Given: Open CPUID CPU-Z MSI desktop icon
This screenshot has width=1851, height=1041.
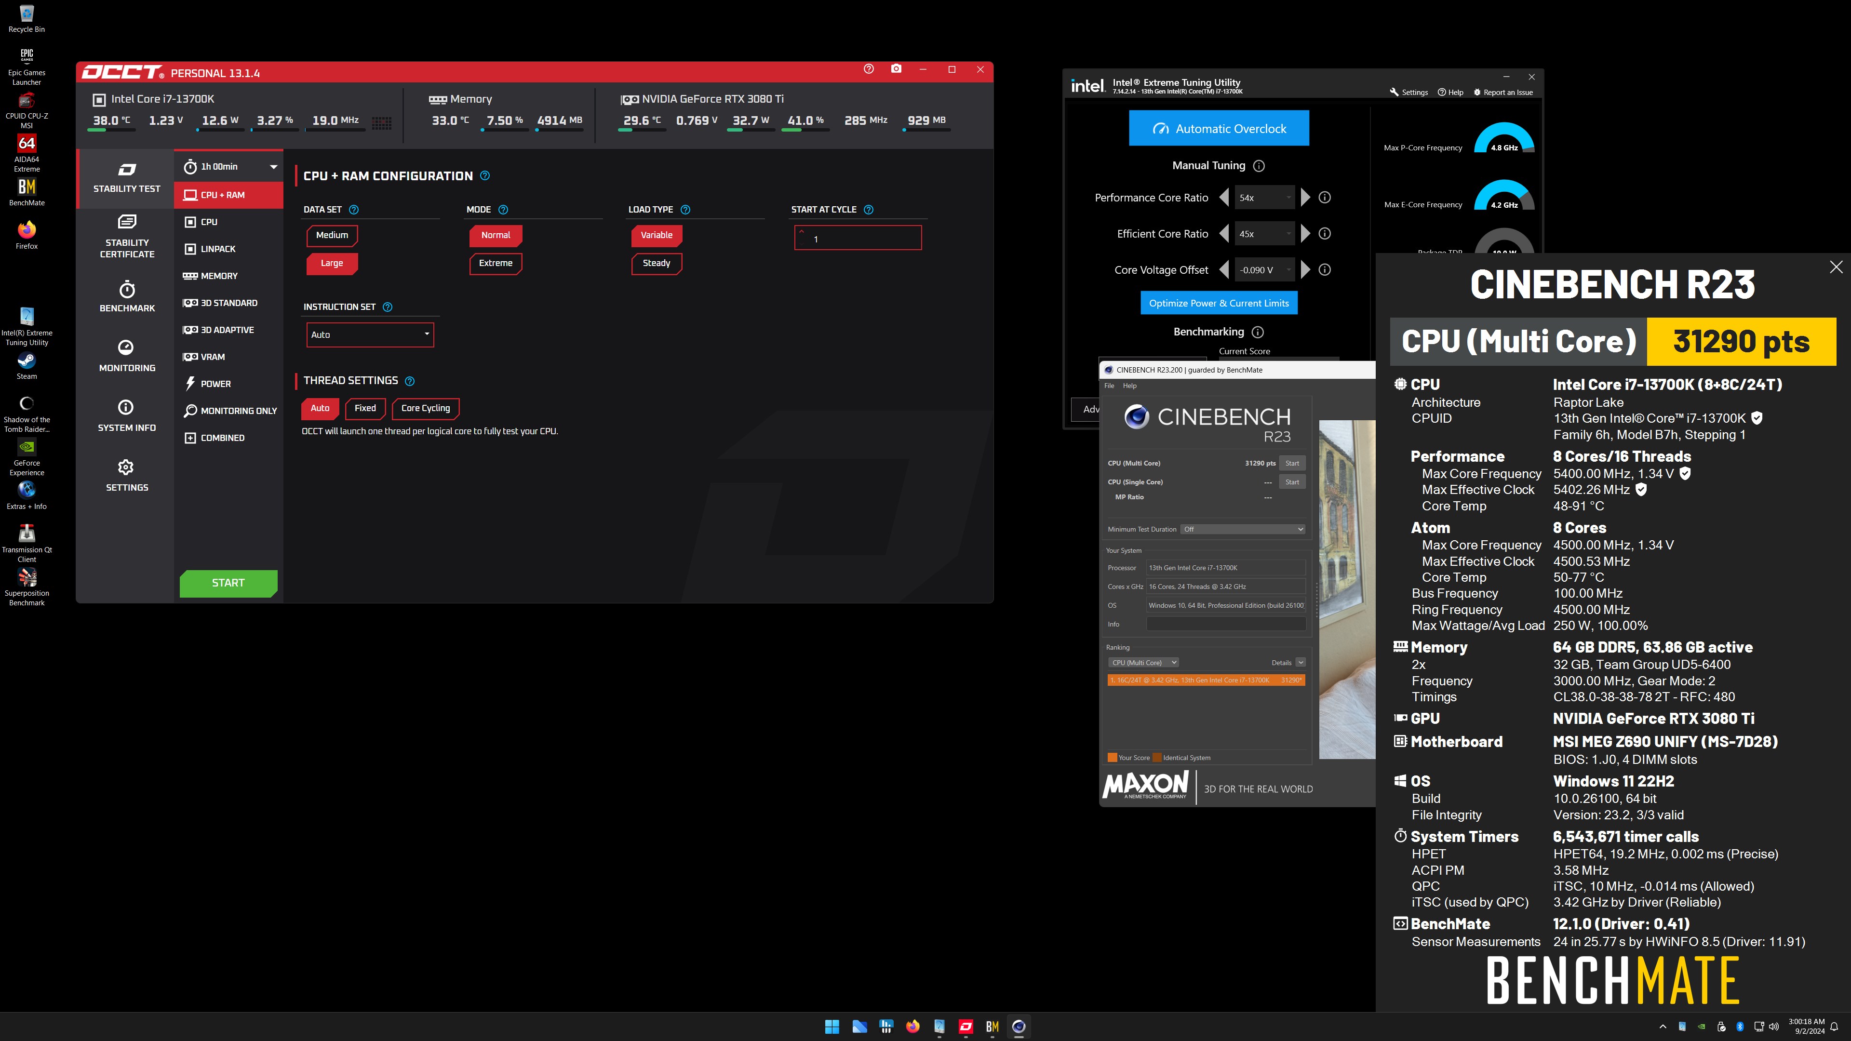Looking at the screenshot, I should click(27, 110).
